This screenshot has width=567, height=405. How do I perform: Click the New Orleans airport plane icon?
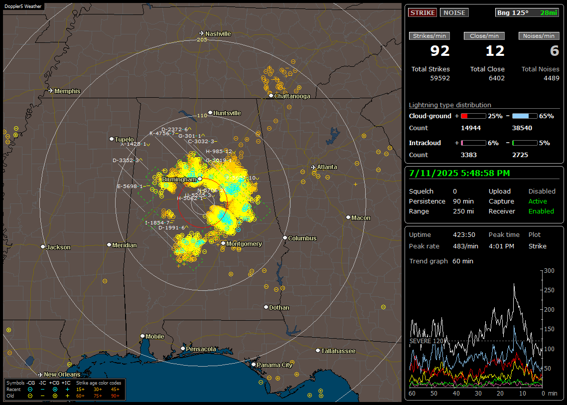(40, 375)
